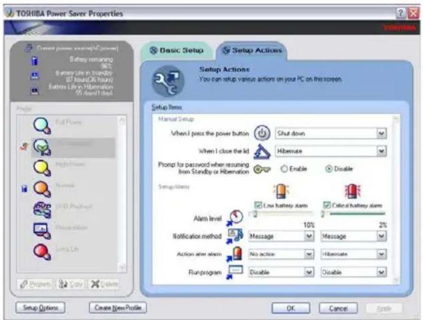Select the Normal orange bulb profile
This screenshot has height=320, width=423.
pos(42,189)
